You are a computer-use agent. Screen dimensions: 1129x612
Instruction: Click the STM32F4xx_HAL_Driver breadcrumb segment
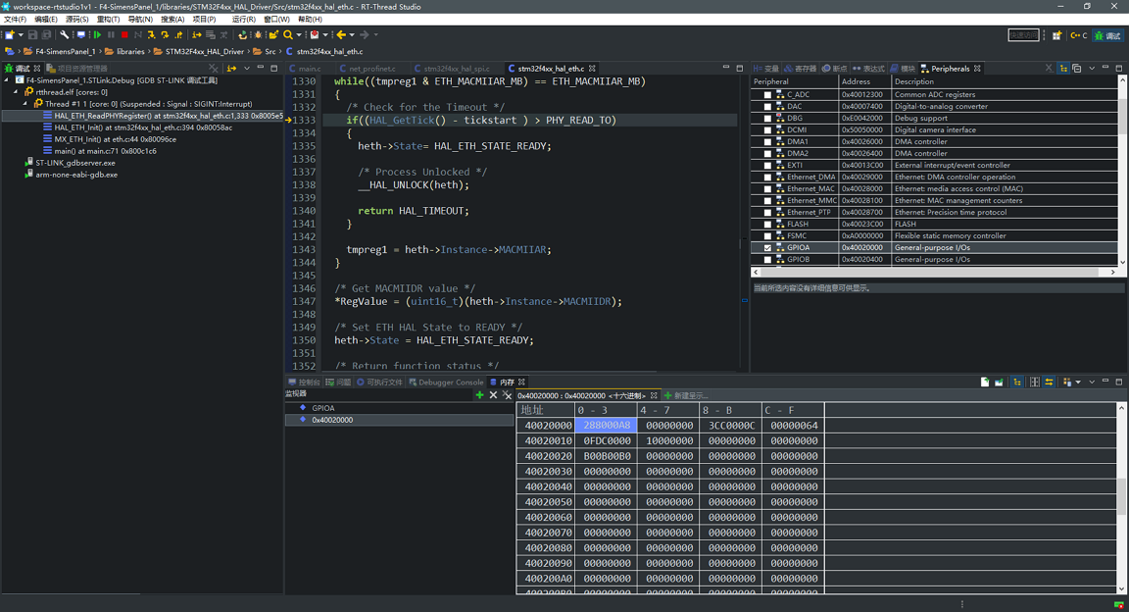[199, 51]
